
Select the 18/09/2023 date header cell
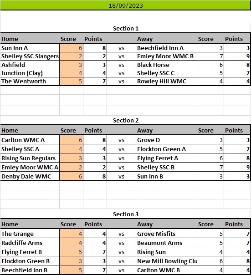coord(125,5)
